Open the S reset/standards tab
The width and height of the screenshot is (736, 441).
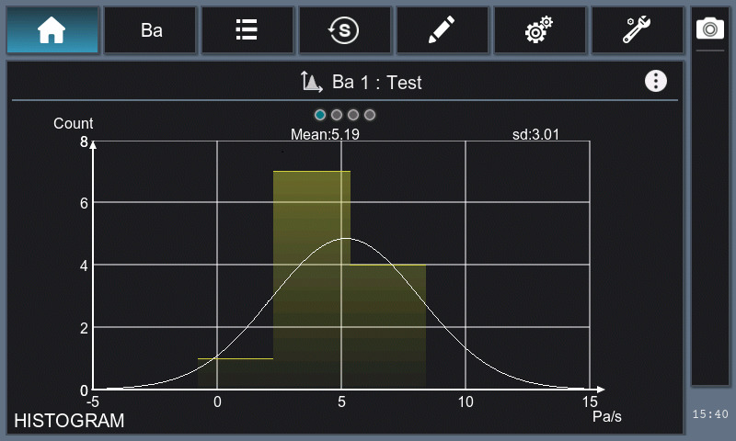tap(345, 30)
